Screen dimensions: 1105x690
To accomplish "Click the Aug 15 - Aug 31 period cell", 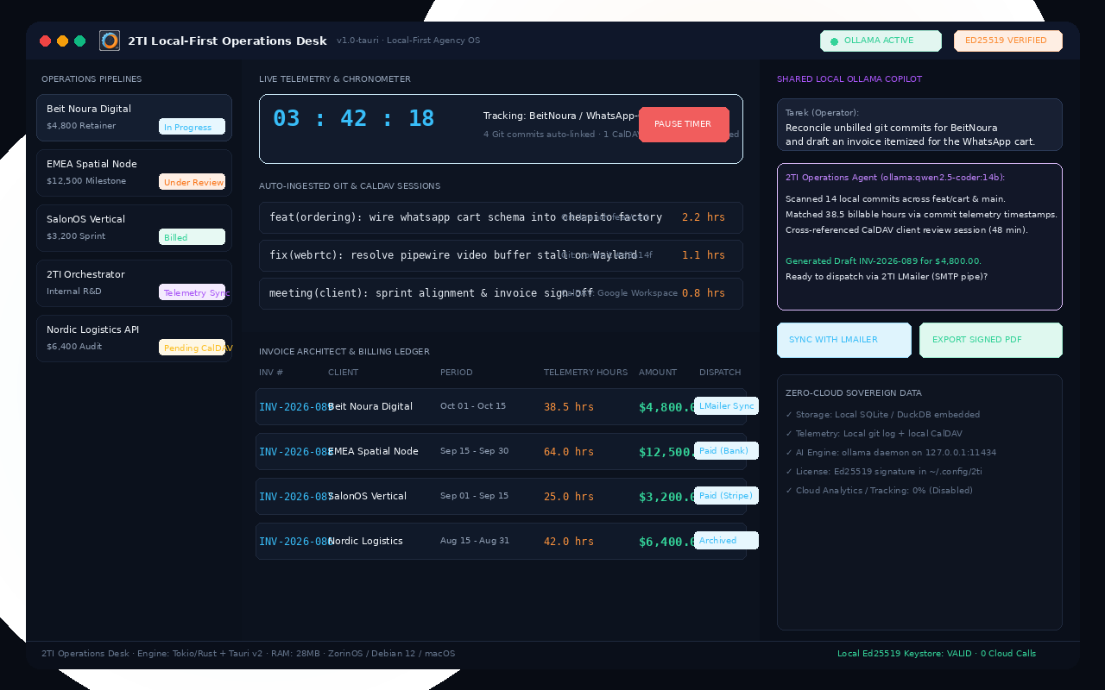I will tap(475, 541).
